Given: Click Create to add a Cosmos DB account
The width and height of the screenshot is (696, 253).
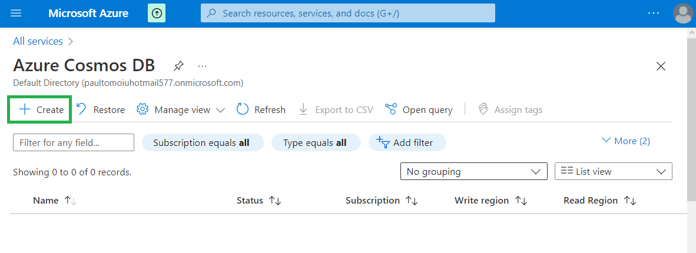Looking at the screenshot, I should pyautogui.click(x=40, y=109).
